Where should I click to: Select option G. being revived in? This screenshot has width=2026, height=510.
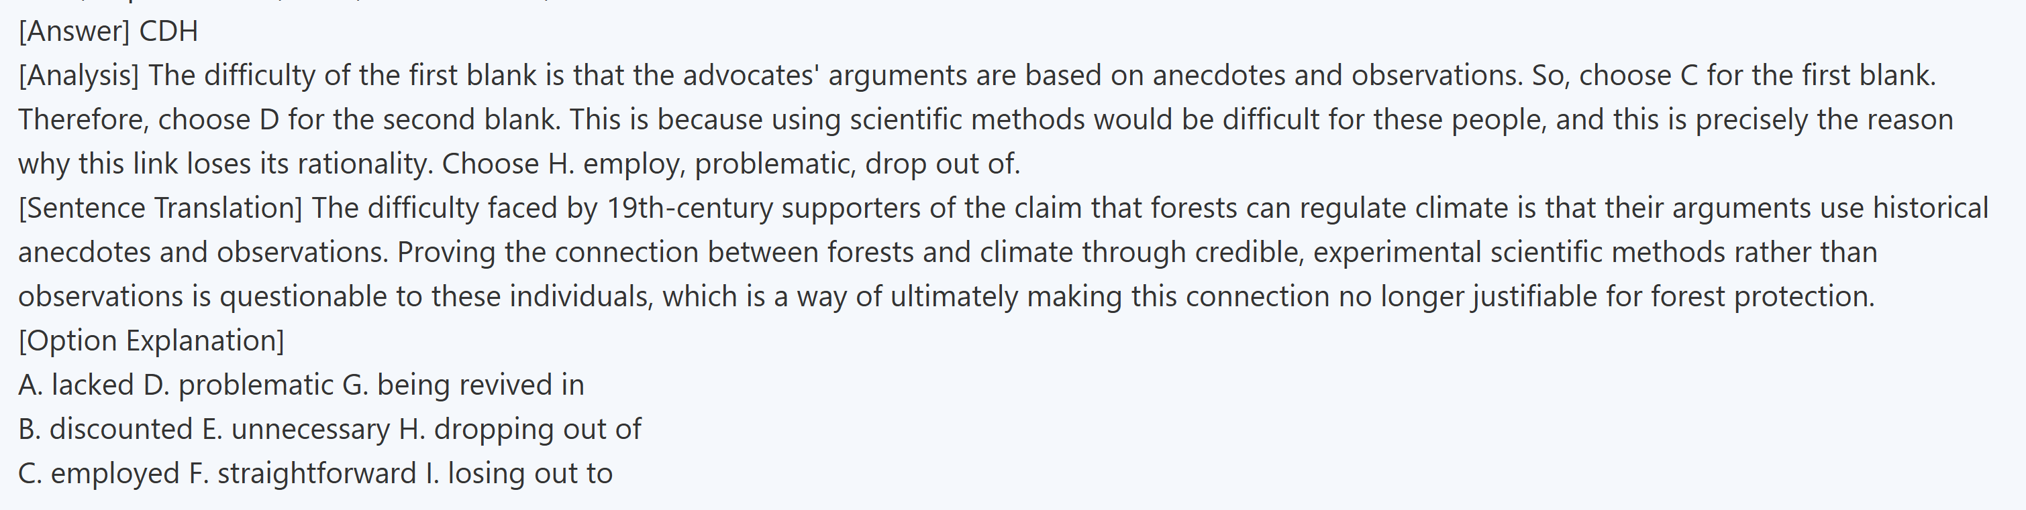pyautogui.click(x=464, y=385)
